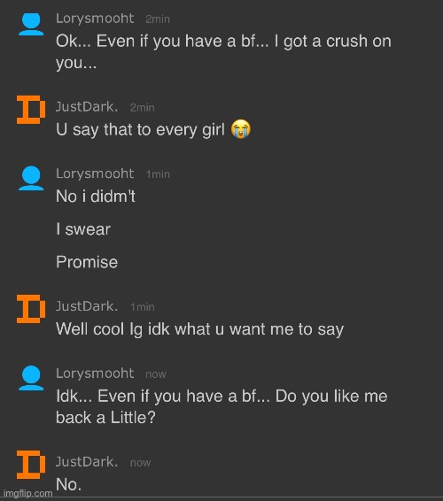Open Lorysmooht username on the 'now' message

(95, 374)
